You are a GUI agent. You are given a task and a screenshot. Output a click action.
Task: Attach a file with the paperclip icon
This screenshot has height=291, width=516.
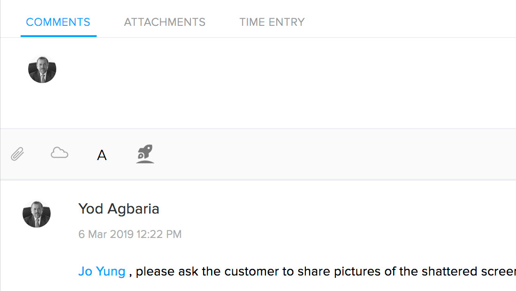click(x=17, y=154)
